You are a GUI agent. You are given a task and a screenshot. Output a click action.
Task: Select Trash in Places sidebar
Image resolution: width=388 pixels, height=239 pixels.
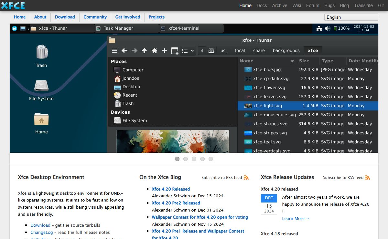124,103
